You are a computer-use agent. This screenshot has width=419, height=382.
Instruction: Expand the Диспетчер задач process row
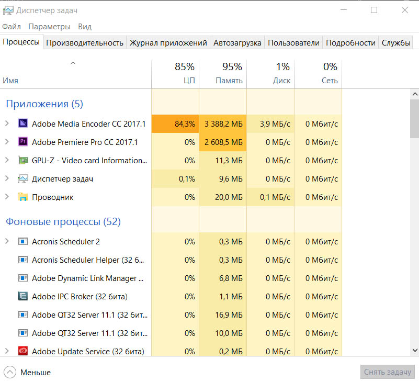click(x=7, y=178)
